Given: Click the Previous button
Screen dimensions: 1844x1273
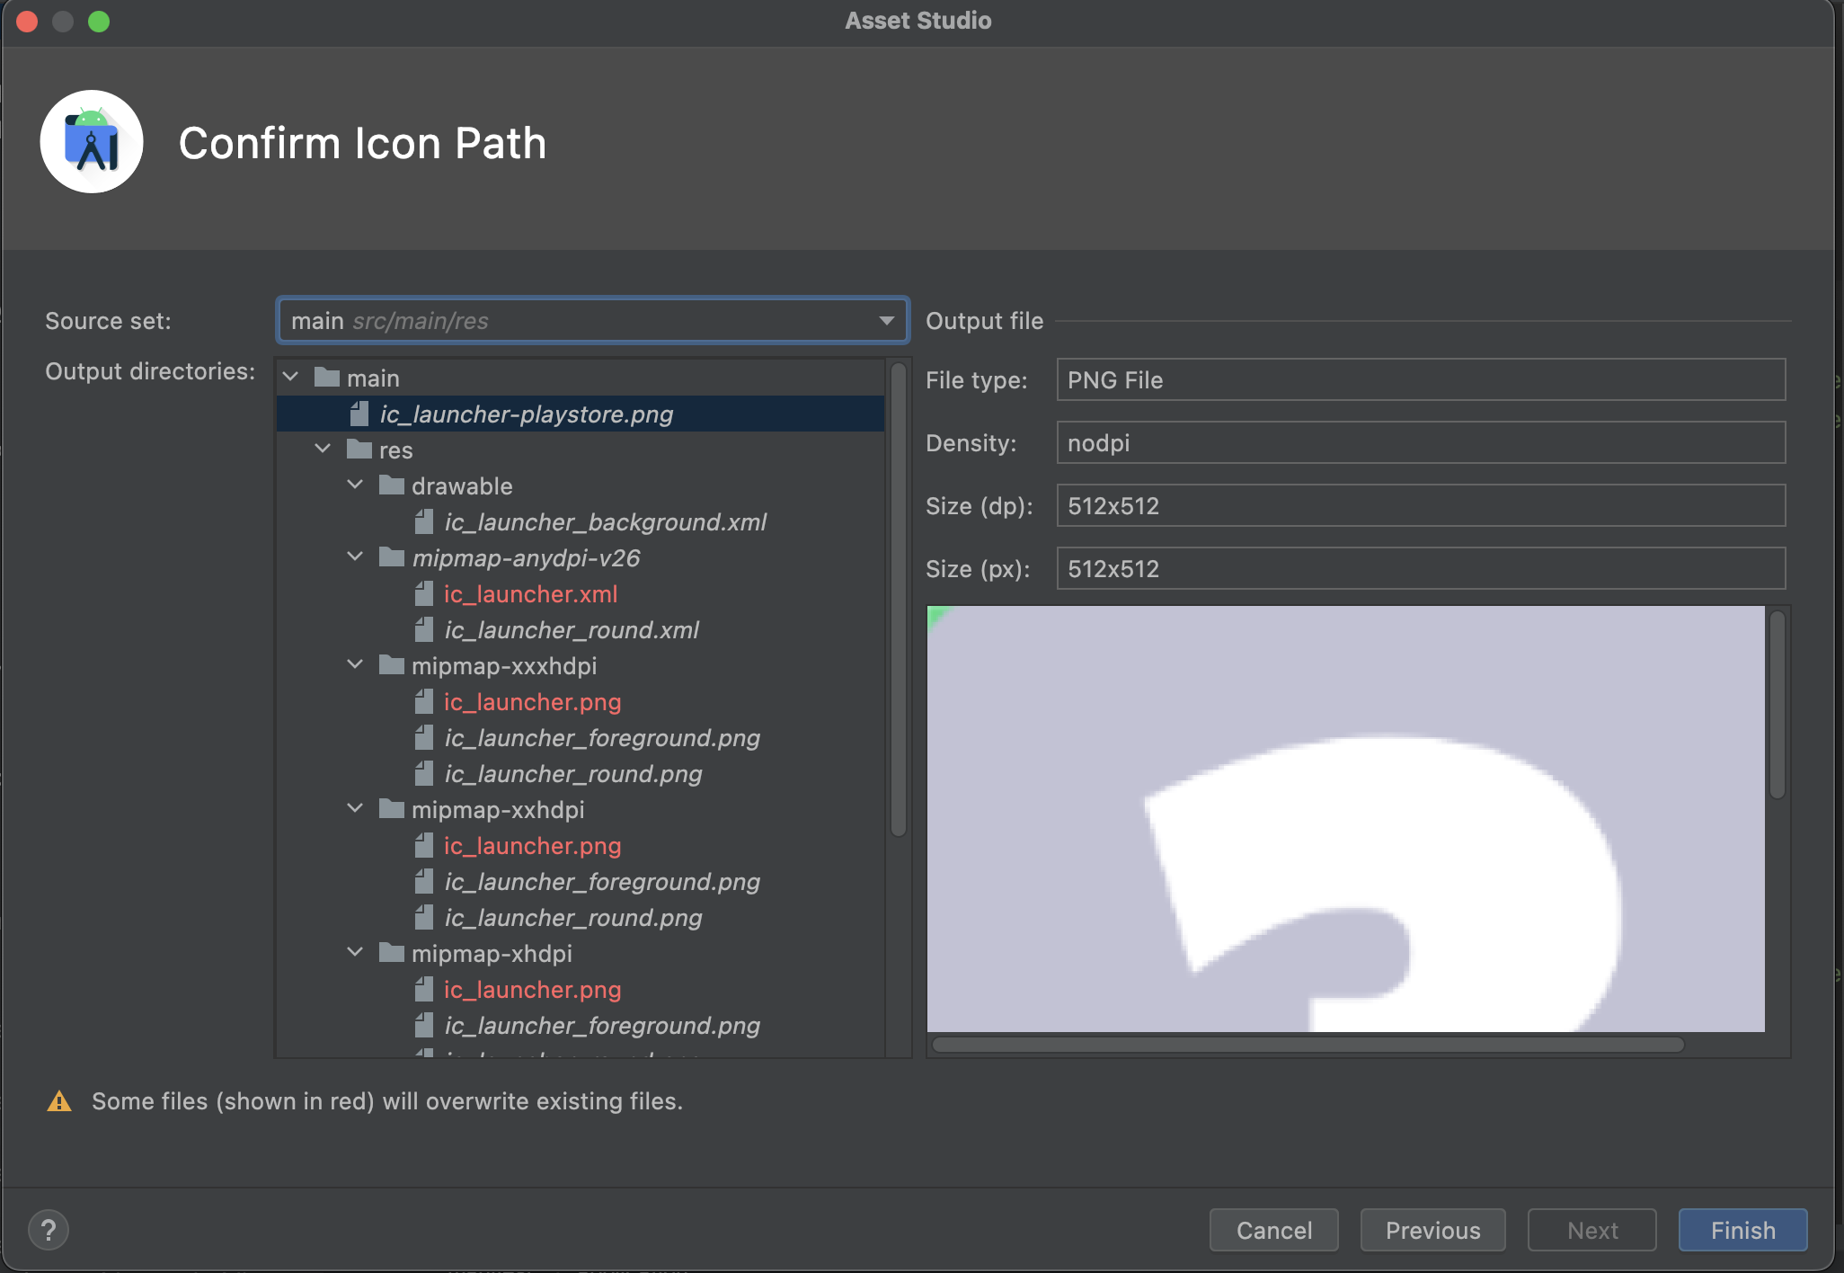Looking at the screenshot, I should (1432, 1230).
